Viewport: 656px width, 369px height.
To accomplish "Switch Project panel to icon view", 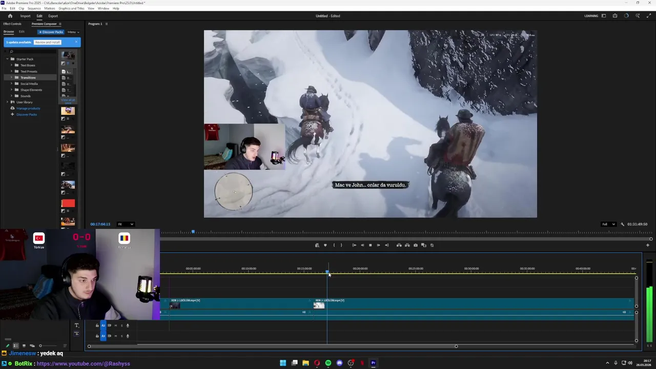I will click(x=24, y=346).
